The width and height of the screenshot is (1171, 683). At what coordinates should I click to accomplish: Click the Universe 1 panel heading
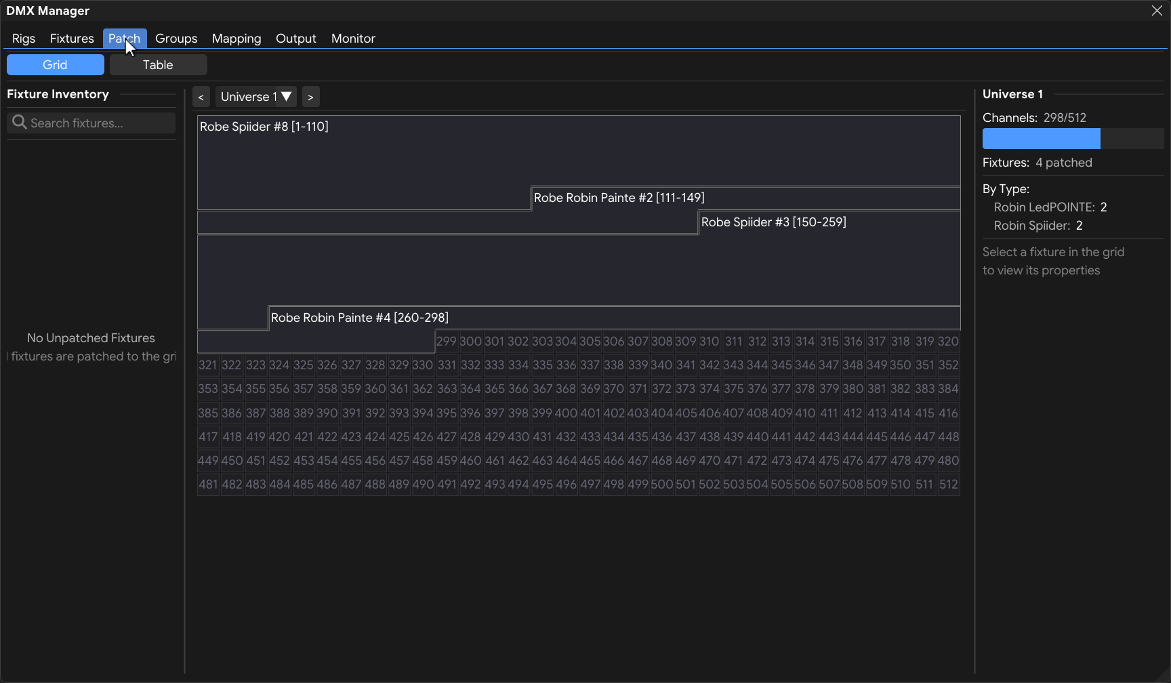(1012, 94)
